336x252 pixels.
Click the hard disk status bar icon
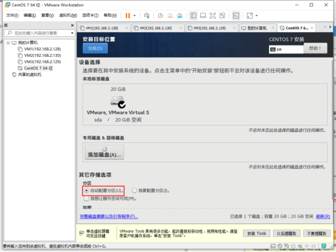273,246
